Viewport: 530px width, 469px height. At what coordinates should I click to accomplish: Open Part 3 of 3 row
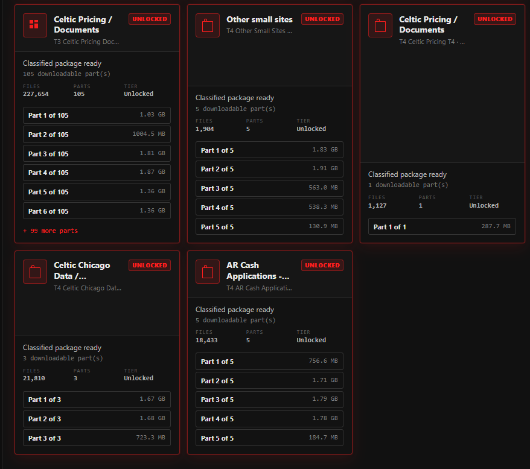[x=97, y=438]
